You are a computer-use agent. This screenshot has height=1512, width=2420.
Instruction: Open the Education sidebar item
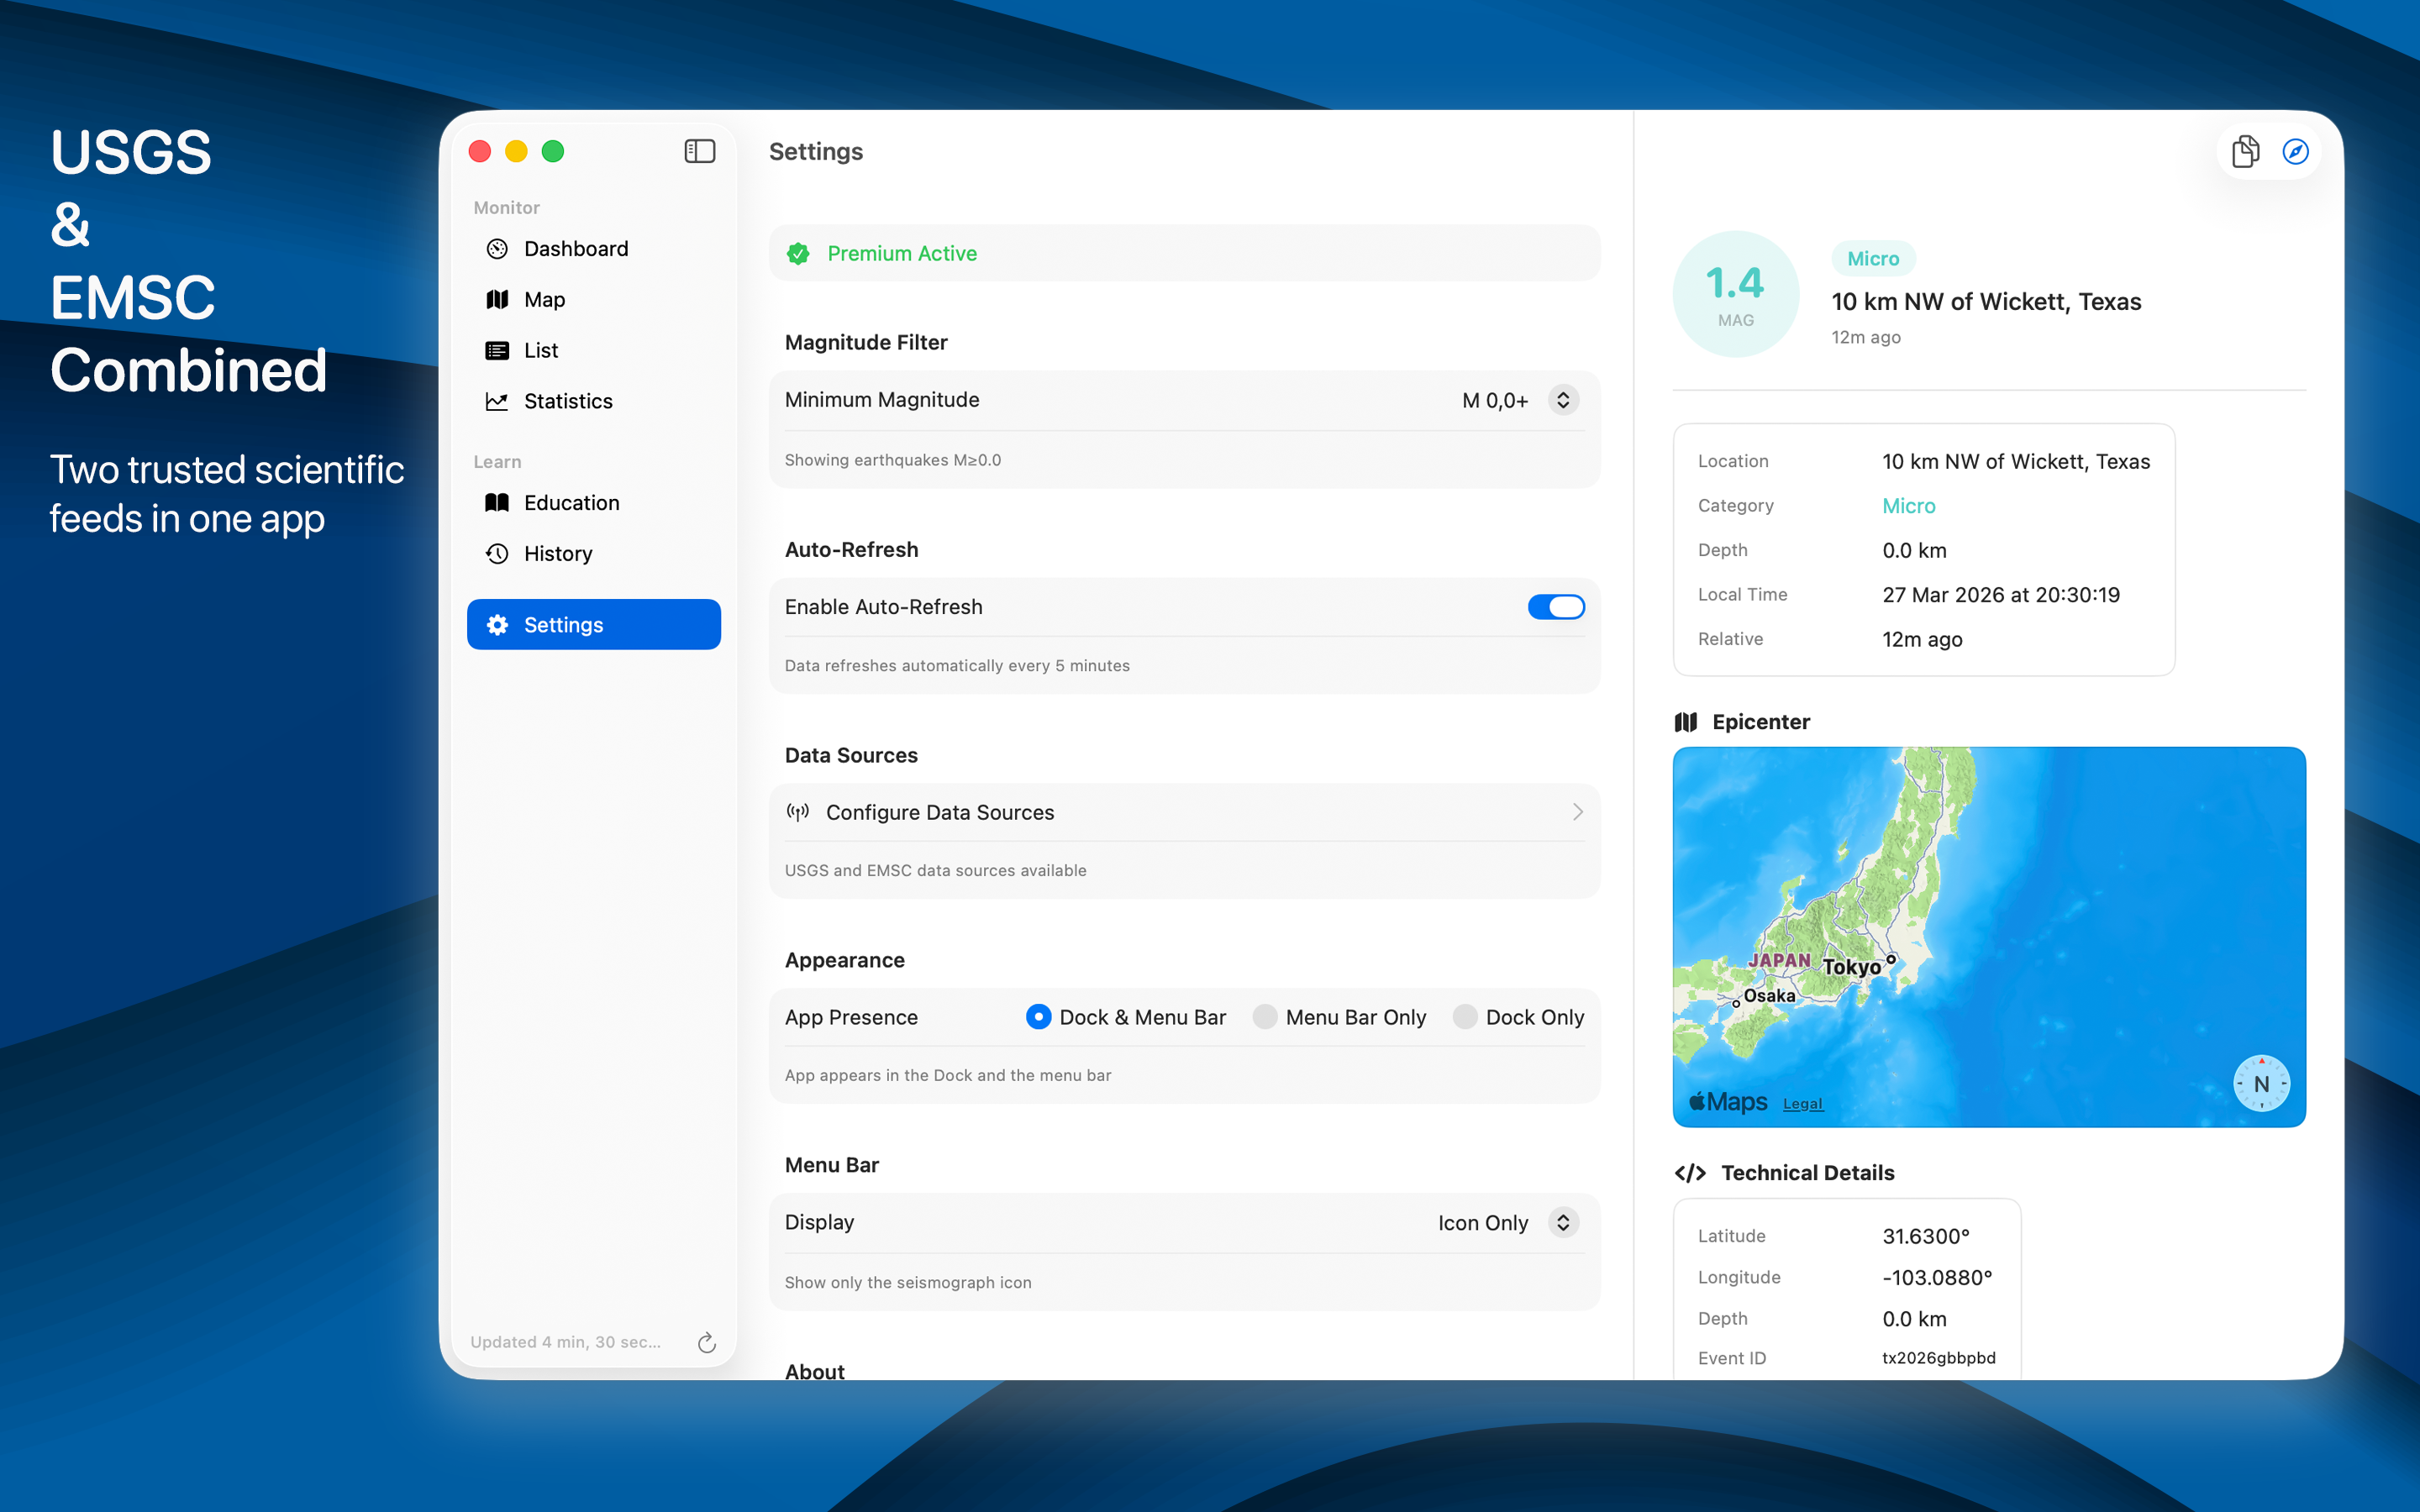click(x=571, y=503)
